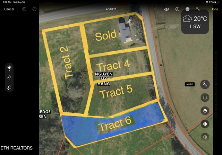Tap Cancel to discard edits
Image resolution: width=222 pixels, height=155 pixels.
(9, 9)
